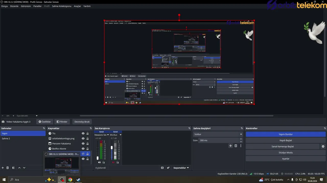Toggle monitoring headphone icon for Masaüstü Ses
This screenshot has width=327, height=183.
click(104, 162)
